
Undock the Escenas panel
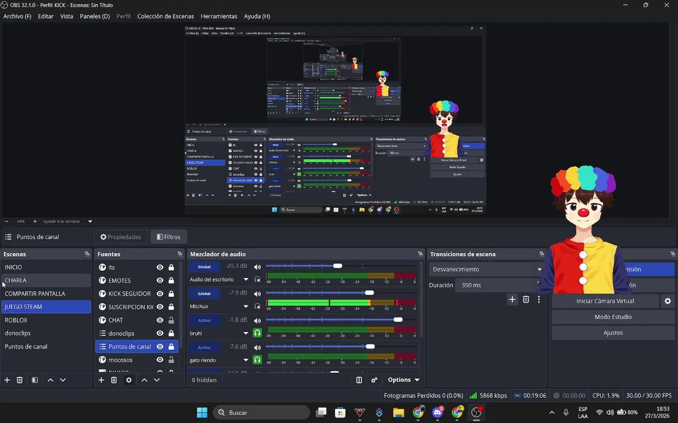pyautogui.click(x=87, y=254)
